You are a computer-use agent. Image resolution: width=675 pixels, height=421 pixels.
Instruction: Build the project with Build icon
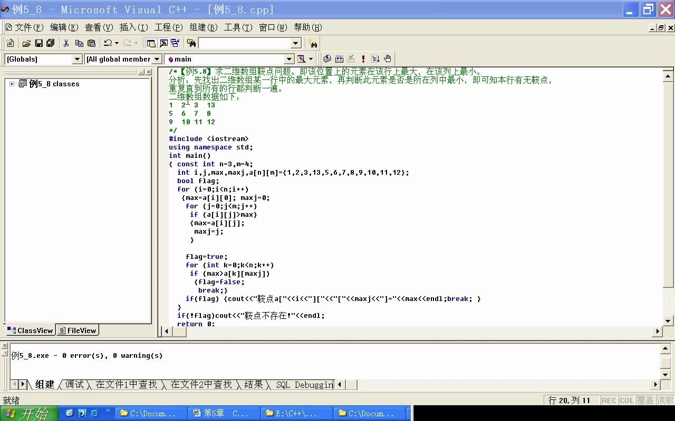[339, 58]
